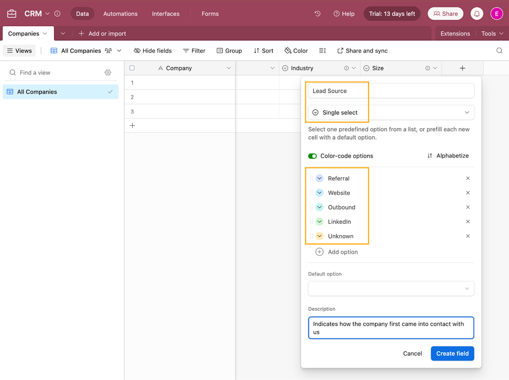509x380 pixels.
Task: Select all rows with the header checkbox
Action: coord(131,68)
